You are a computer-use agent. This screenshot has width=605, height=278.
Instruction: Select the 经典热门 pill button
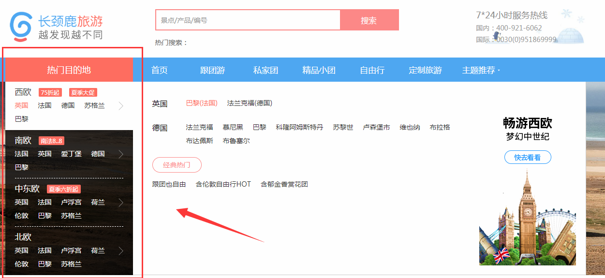tap(177, 165)
